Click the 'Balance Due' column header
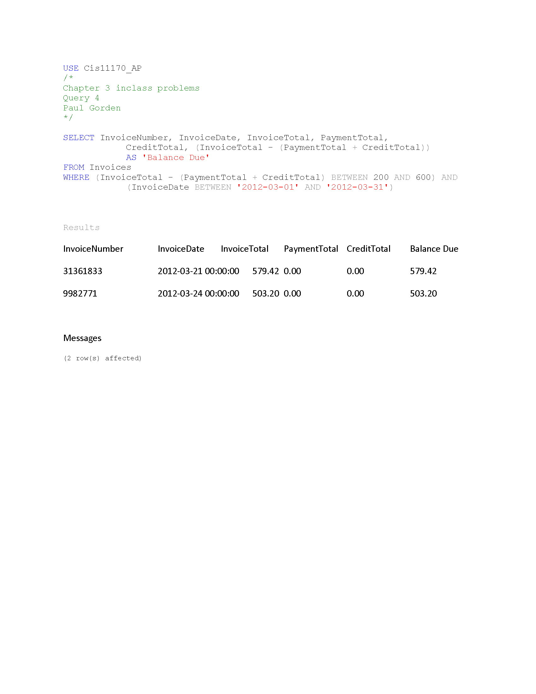Screen dimensions: 536x694 [434, 249]
